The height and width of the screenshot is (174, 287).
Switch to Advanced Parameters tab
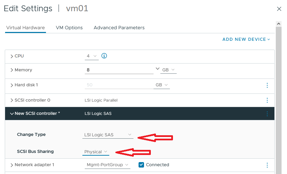[x=119, y=28]
